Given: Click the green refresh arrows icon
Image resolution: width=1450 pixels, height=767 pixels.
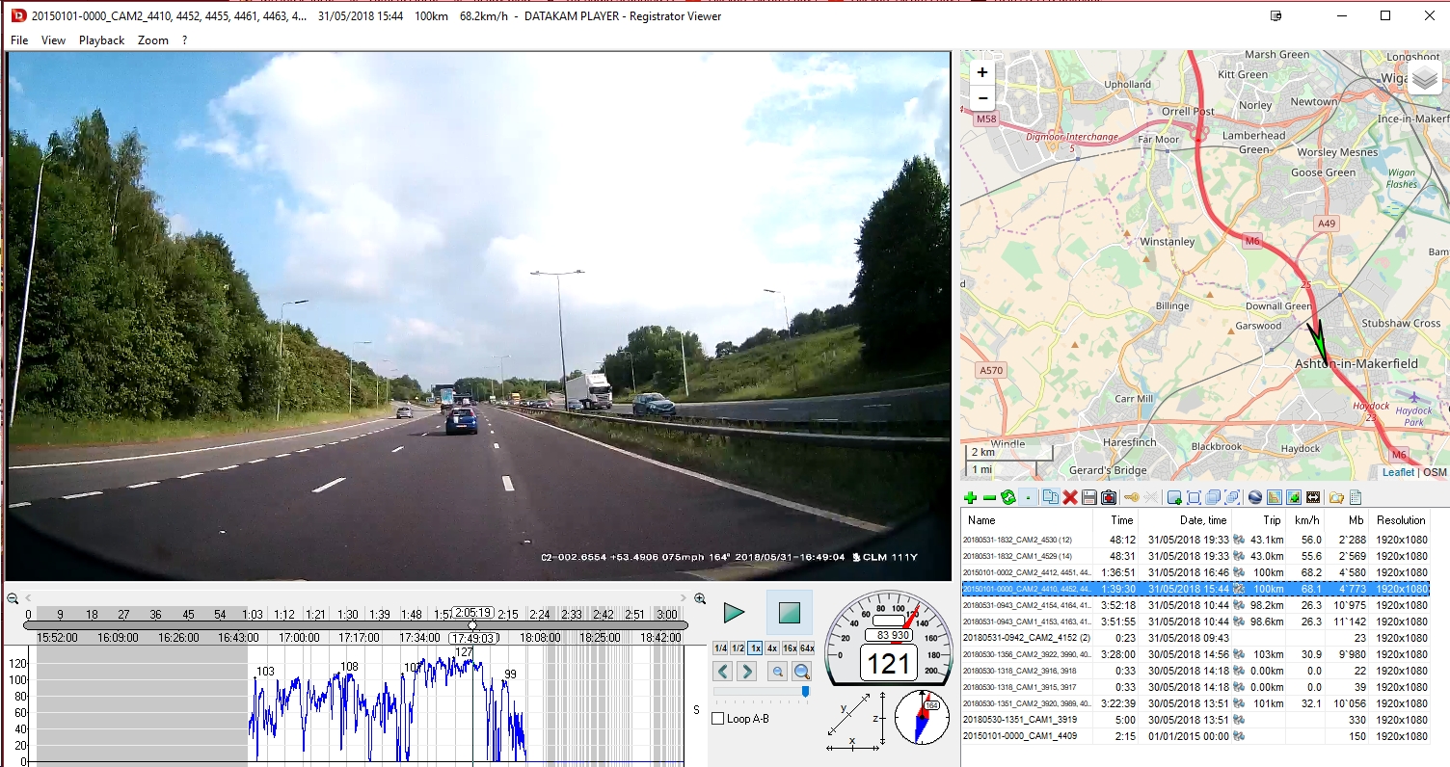Looking at the screenshot, I should coord(1008,497).
